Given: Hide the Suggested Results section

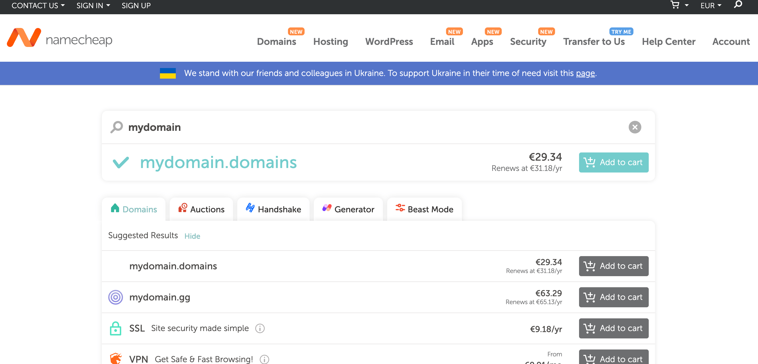Looking at the screenshot, I should (x=192, y=236).
